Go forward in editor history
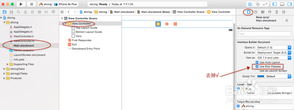The image size is (294, 110). tap(75, 12)
